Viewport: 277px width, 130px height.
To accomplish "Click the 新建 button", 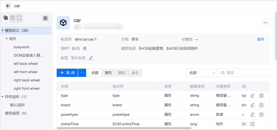I will pyautogui.click(x=67, y=73).
